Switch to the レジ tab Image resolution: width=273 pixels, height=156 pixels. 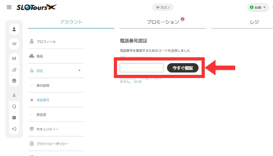[254, 22]
